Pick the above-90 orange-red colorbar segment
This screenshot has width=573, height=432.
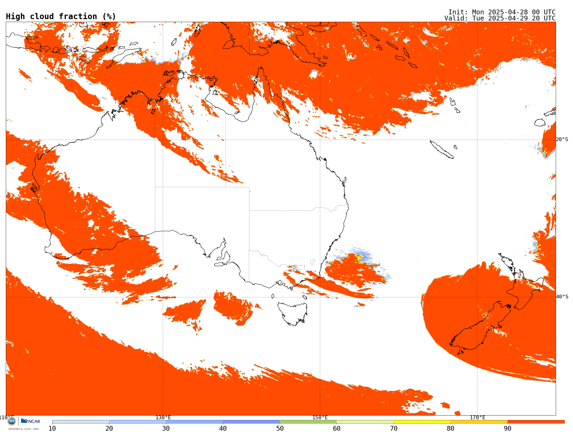click(536, 422)
